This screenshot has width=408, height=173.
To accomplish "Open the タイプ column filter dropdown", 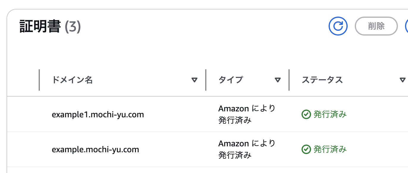I will 278,79.
